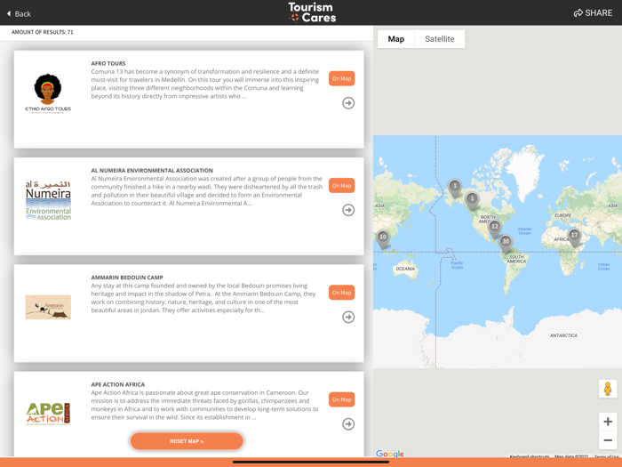The image size is (622, 467).
Task: Select the AL NUMEIRA ENVIRONMENTAL ASSOCIATION title
Action: point(152,171)
